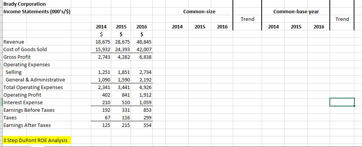Screen dimensions: 362x147
Task: Select selling expense 1,851
Action: [124, 72]
